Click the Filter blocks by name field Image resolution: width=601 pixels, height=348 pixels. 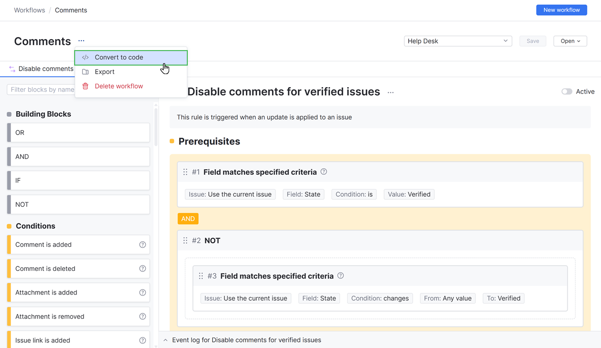[41, 90]
